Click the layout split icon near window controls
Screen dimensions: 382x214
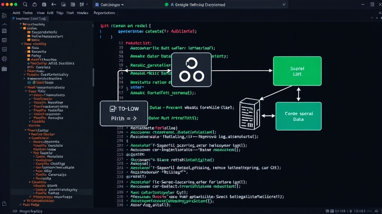pos(372,4)
